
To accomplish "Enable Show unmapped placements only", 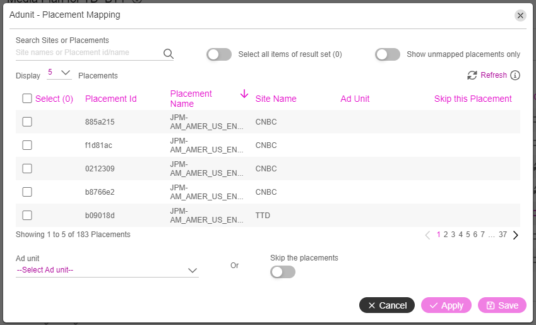I will [387, 54].
